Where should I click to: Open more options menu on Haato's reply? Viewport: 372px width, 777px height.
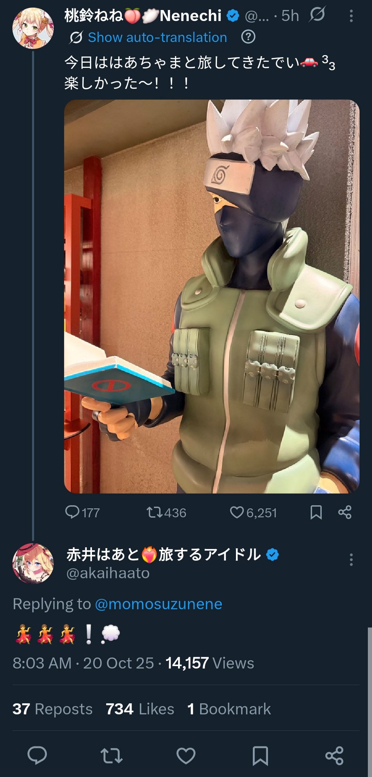click(x=351, y=560)
